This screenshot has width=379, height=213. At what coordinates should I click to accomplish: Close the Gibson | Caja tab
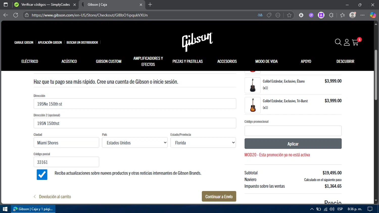141,5
